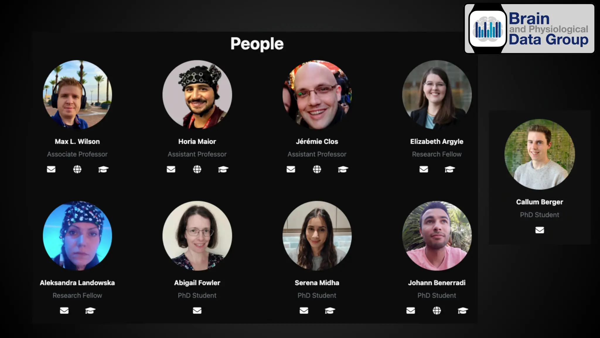Select Max L. Wilson's profile photo

[77, 95]
